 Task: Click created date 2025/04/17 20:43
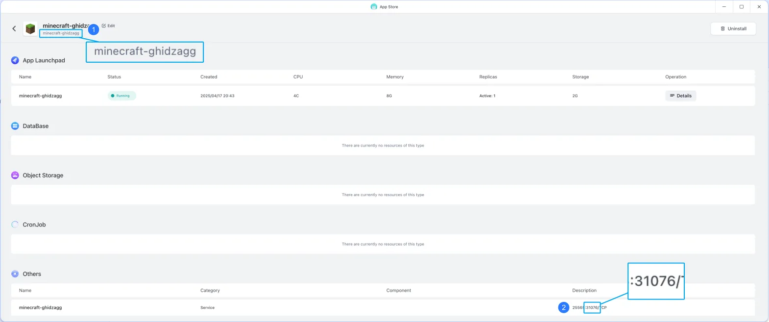217,96
